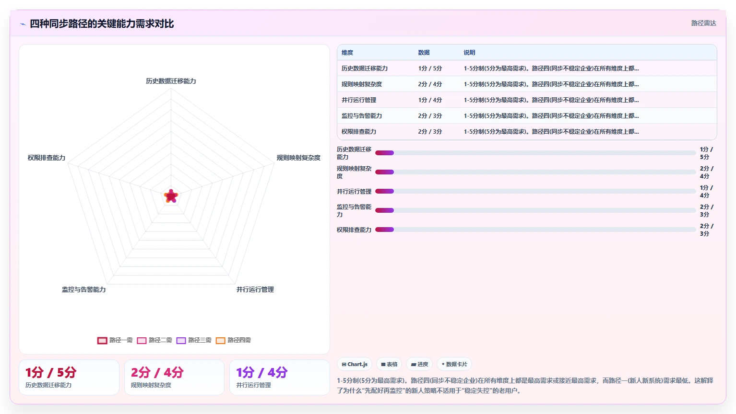The width and height of the screenshot is (736, 414).
Task: Click the 表格 chip
Action: (389, 364)
